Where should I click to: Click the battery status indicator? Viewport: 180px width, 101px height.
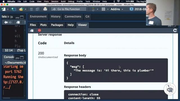point(130,1)
